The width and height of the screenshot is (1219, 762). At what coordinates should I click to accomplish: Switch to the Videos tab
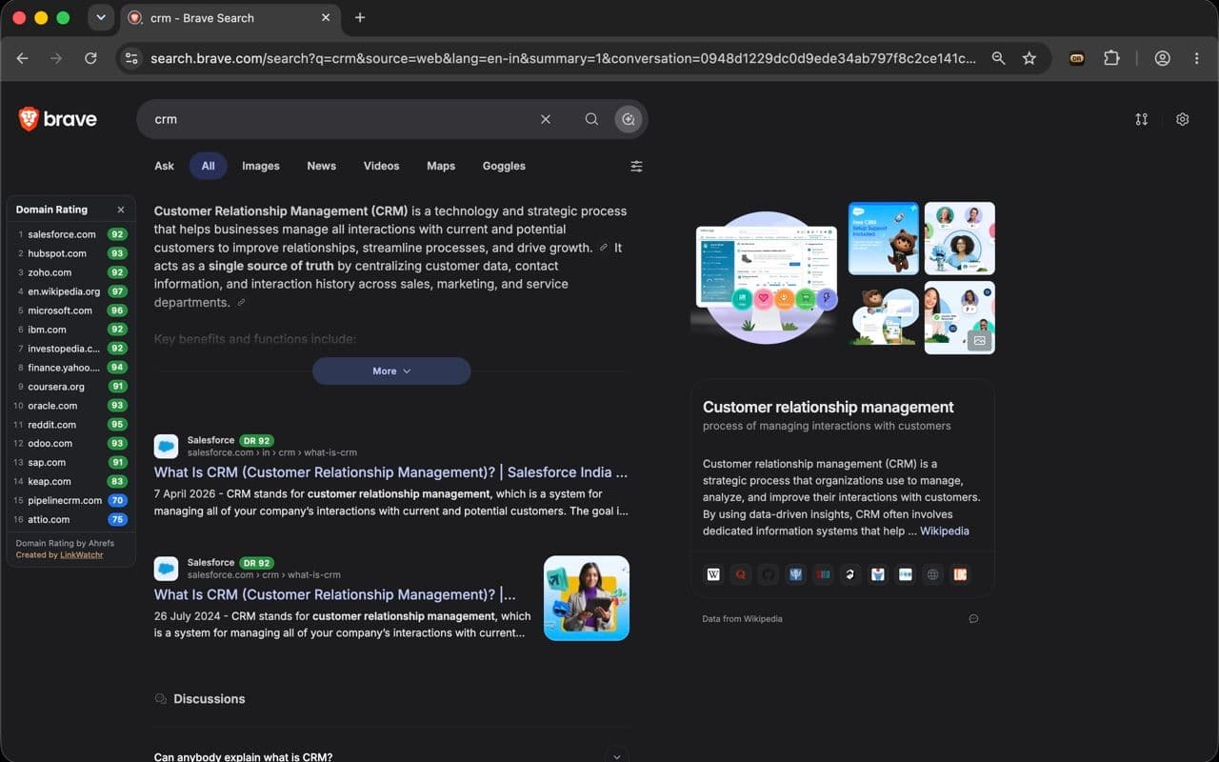[381, 166]
